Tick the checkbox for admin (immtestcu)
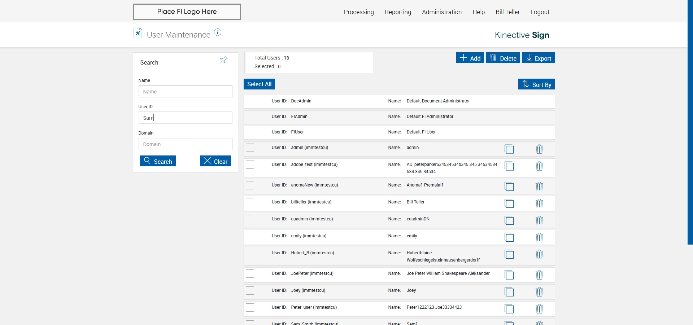Image resolution: width=693 pixels, height=325 pixels. click(250, 148)
